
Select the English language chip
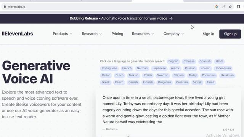pos(173,61)
